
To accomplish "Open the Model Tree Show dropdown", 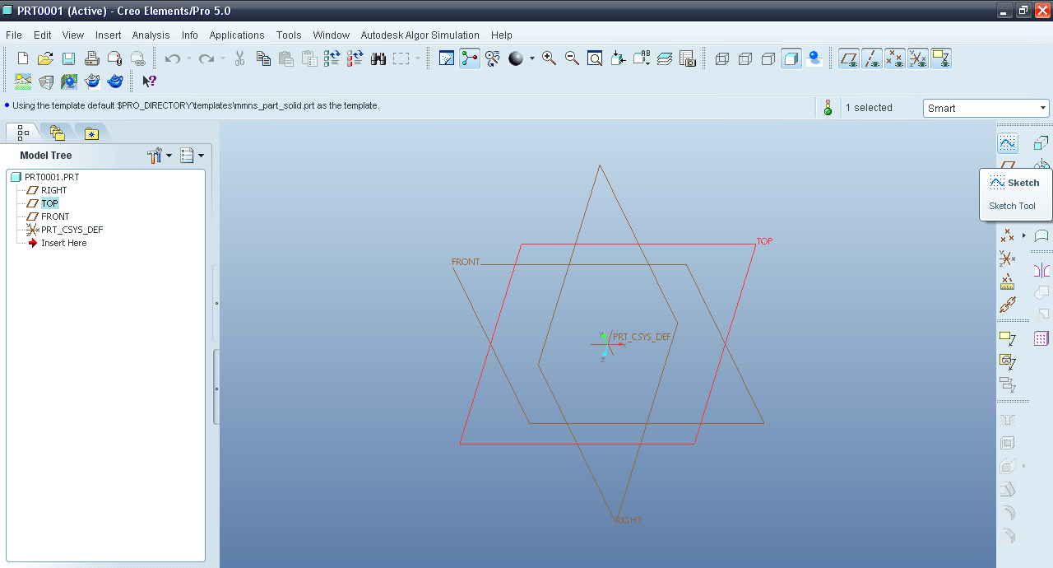I will click(193, 155).
